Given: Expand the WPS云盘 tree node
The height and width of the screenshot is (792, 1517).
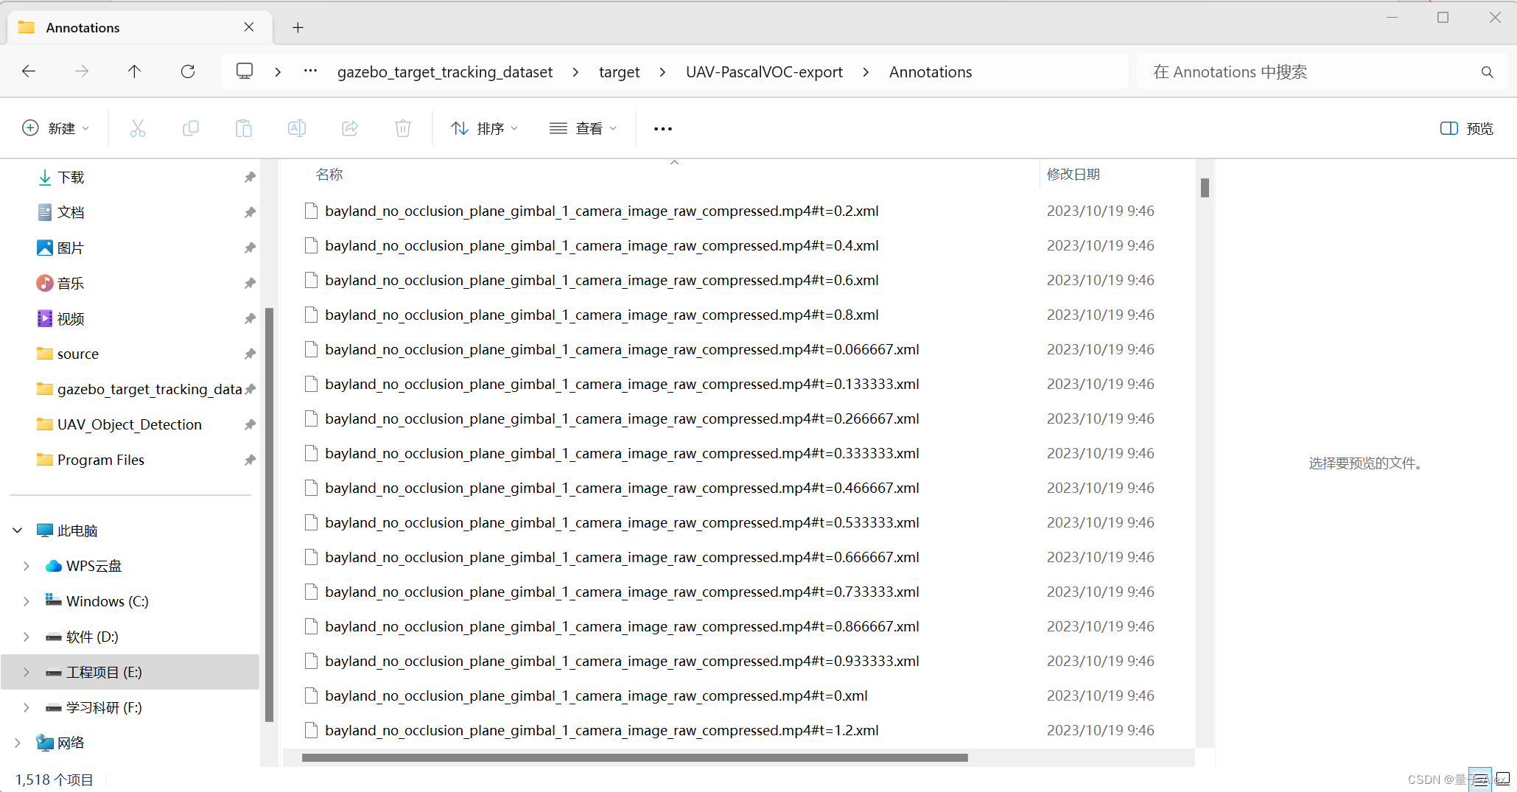Looking at the screenshot, I should (x=27, y=566).
